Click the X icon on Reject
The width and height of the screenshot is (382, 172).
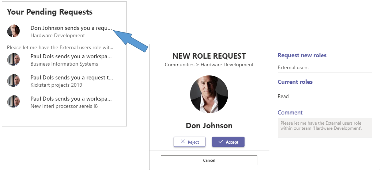pos(183,142)
